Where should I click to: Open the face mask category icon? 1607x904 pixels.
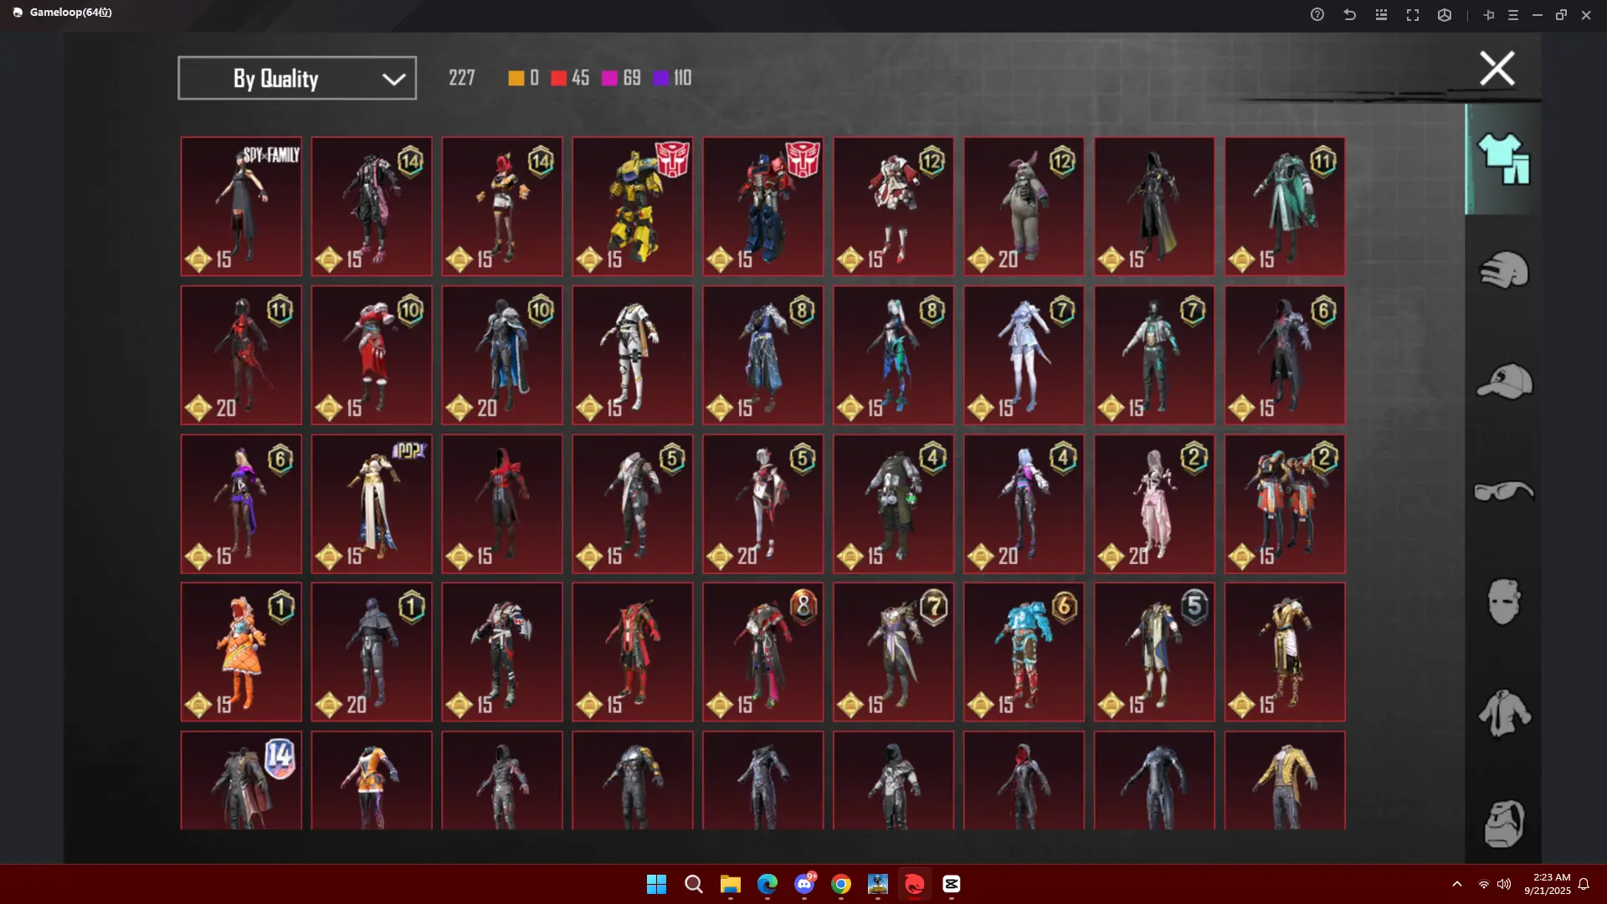[x=1503, y=601]
